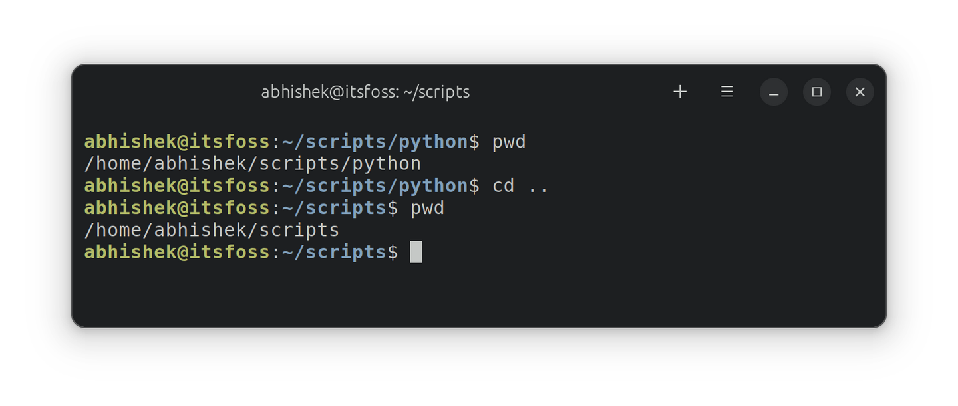Click abhishek@itsfoss username in the last prompt
958x406 pixels.
click(177, 253)
